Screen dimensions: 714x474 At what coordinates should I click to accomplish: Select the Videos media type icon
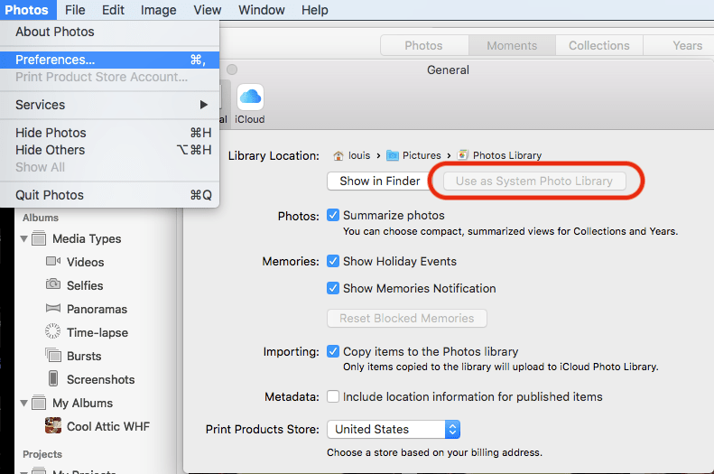53,262
